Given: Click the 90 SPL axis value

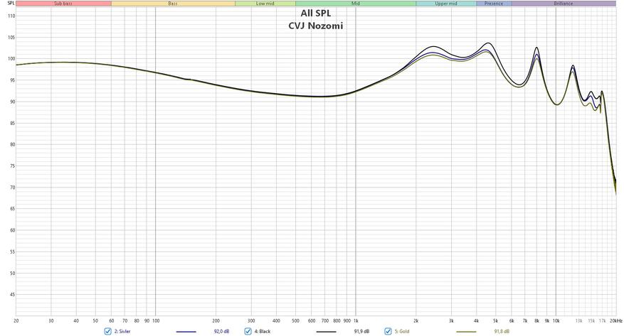Looking at the screenshot, I should pyautogui.click(x=12, y=102).
